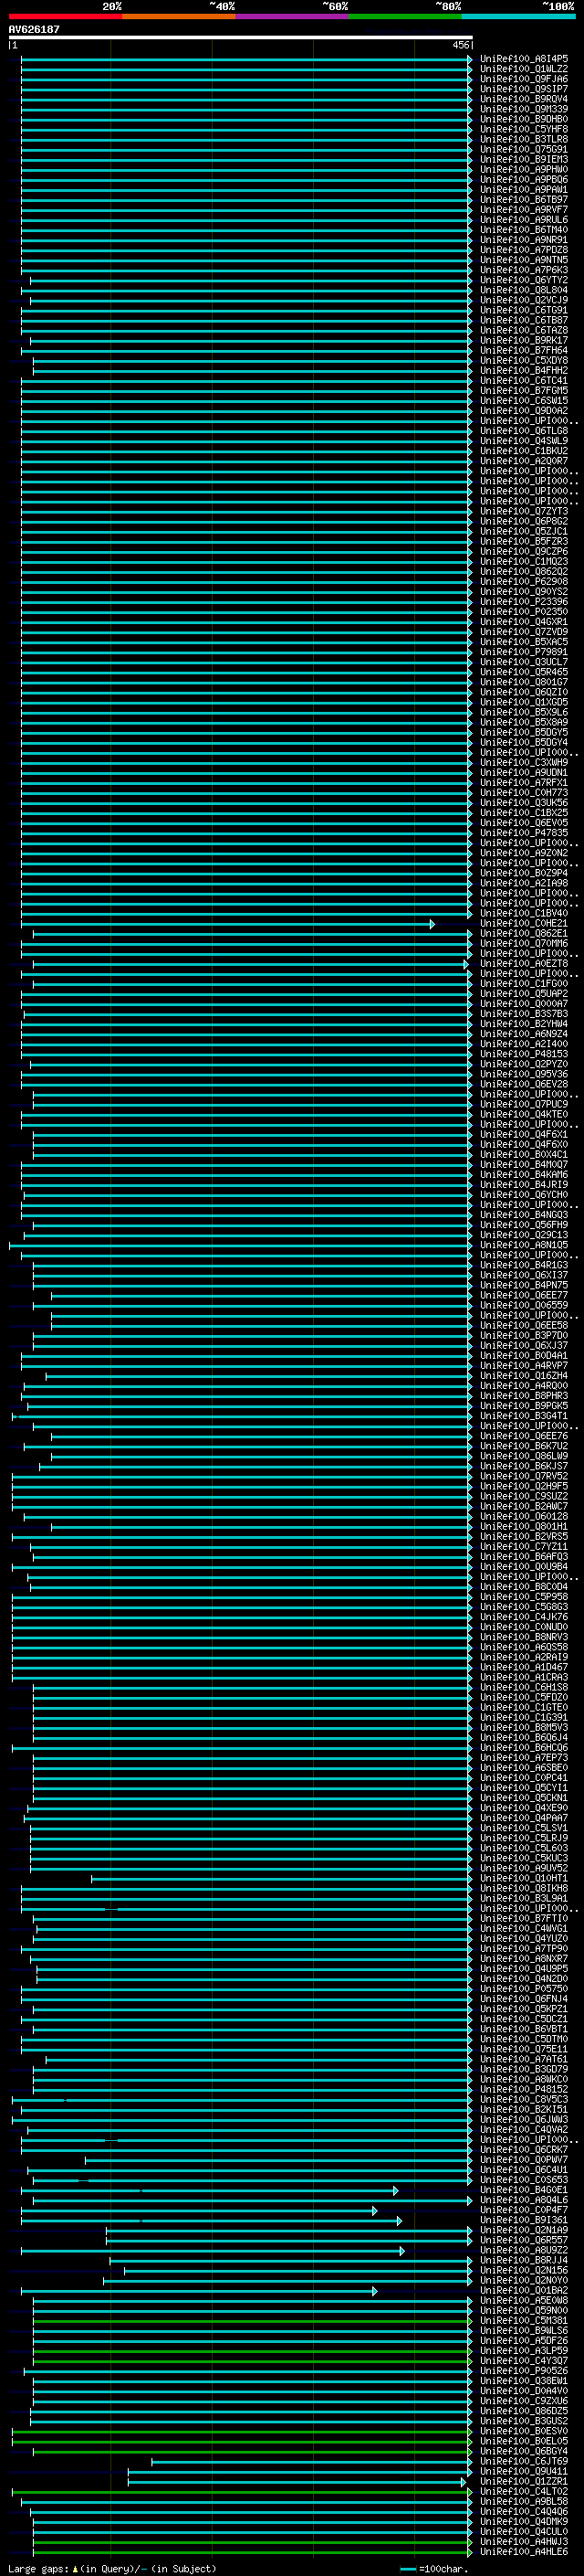Select the UniRef100_B9IEM3 entry
The image size is (584, 2576).
524,159
